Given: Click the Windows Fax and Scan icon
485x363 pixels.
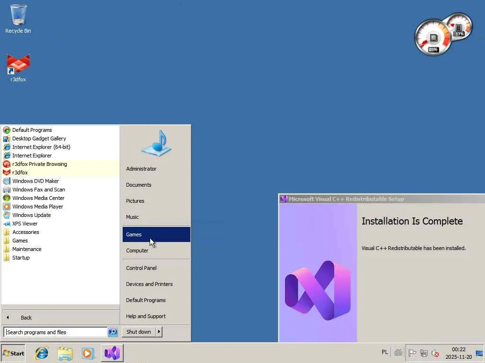Looking at the screenshot, I should click(x=7, y=190).
